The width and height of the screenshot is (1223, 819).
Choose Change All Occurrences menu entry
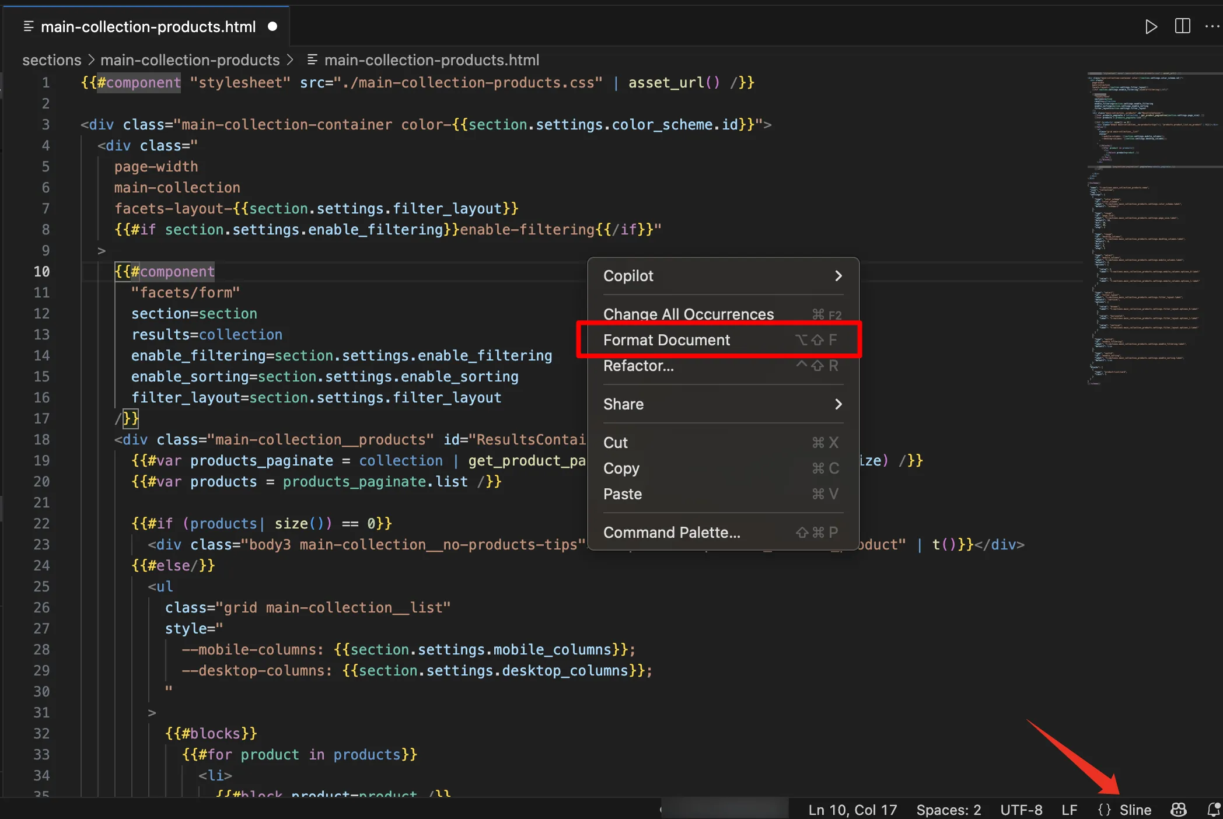pos(688,314)
